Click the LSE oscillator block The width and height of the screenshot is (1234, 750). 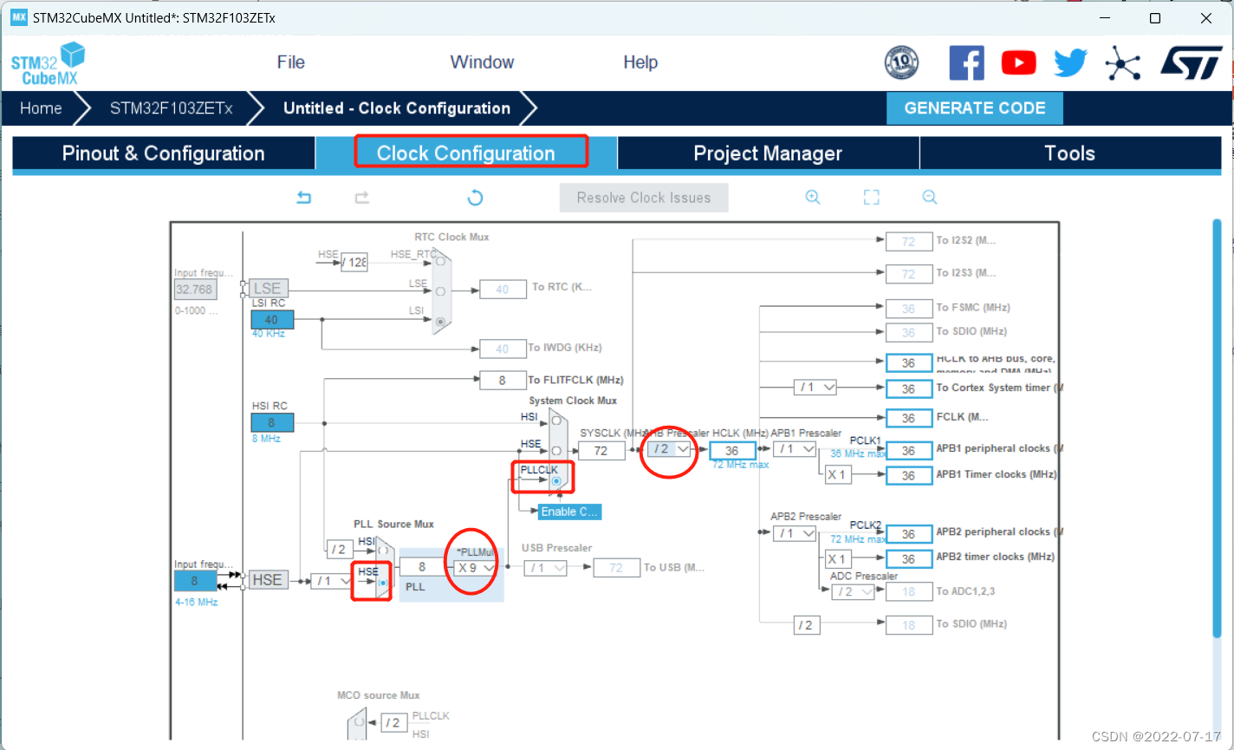pos(267,289)
